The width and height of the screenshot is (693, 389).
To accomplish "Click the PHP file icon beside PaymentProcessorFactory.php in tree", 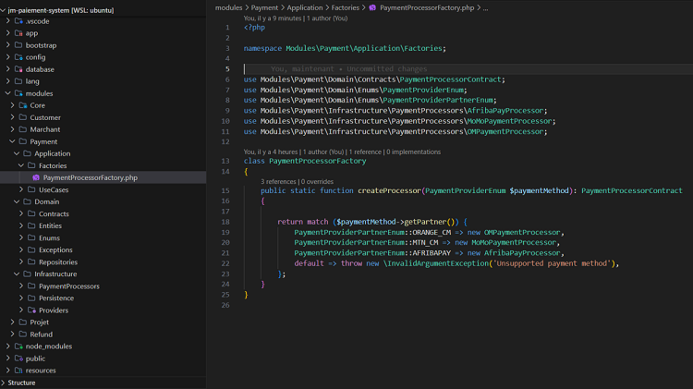I will pyautogui.click(x=36, y=177).
